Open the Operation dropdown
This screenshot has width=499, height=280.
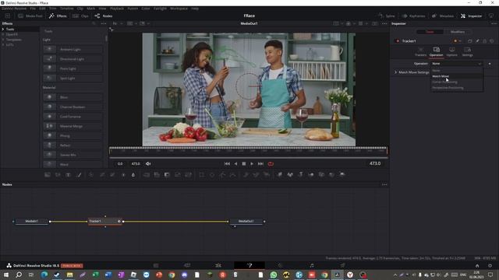click(457, 64)
